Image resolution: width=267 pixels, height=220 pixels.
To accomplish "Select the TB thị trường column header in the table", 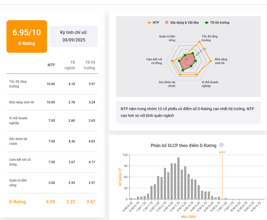I will click(x=89, y=65).
